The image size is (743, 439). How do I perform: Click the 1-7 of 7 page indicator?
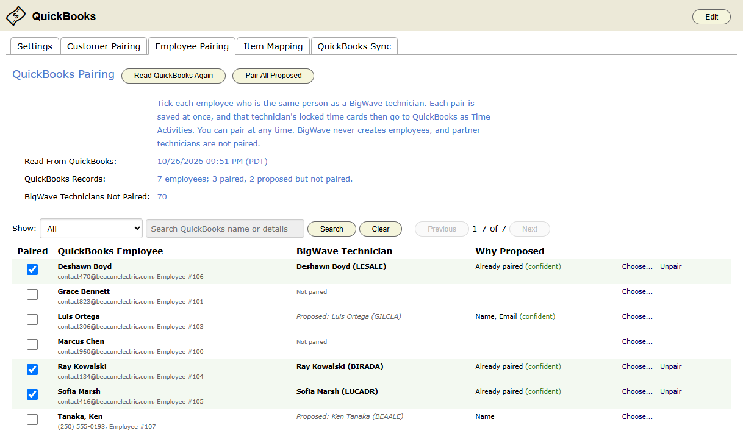pyautogui.click(x=489, y=229)
